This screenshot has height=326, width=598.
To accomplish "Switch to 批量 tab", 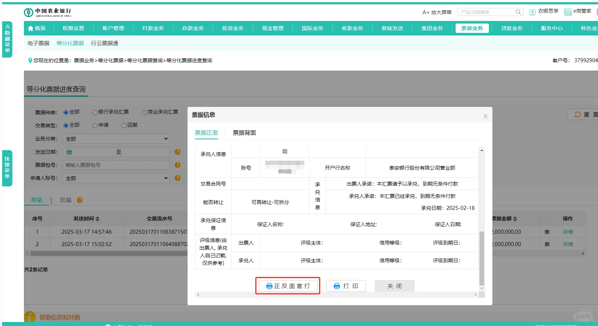I will 66,200.
